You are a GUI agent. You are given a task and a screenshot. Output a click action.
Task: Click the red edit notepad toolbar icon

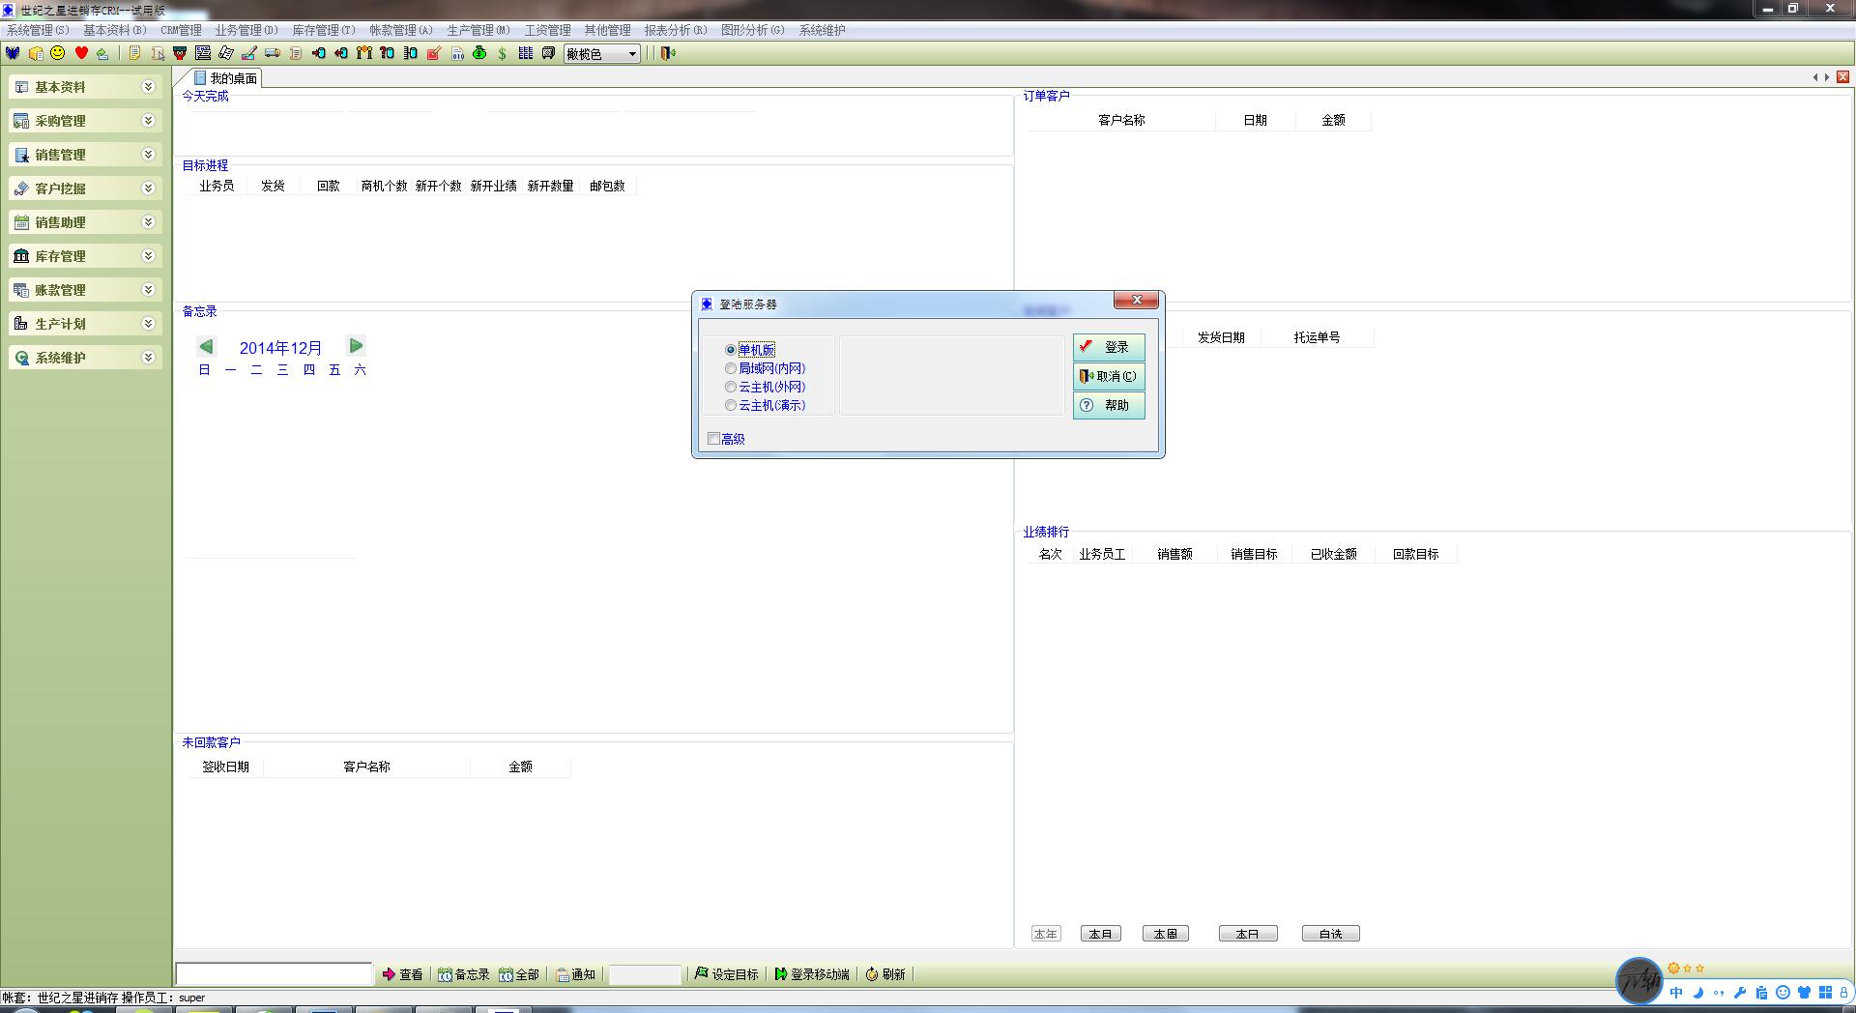click(x=434, y=53)
